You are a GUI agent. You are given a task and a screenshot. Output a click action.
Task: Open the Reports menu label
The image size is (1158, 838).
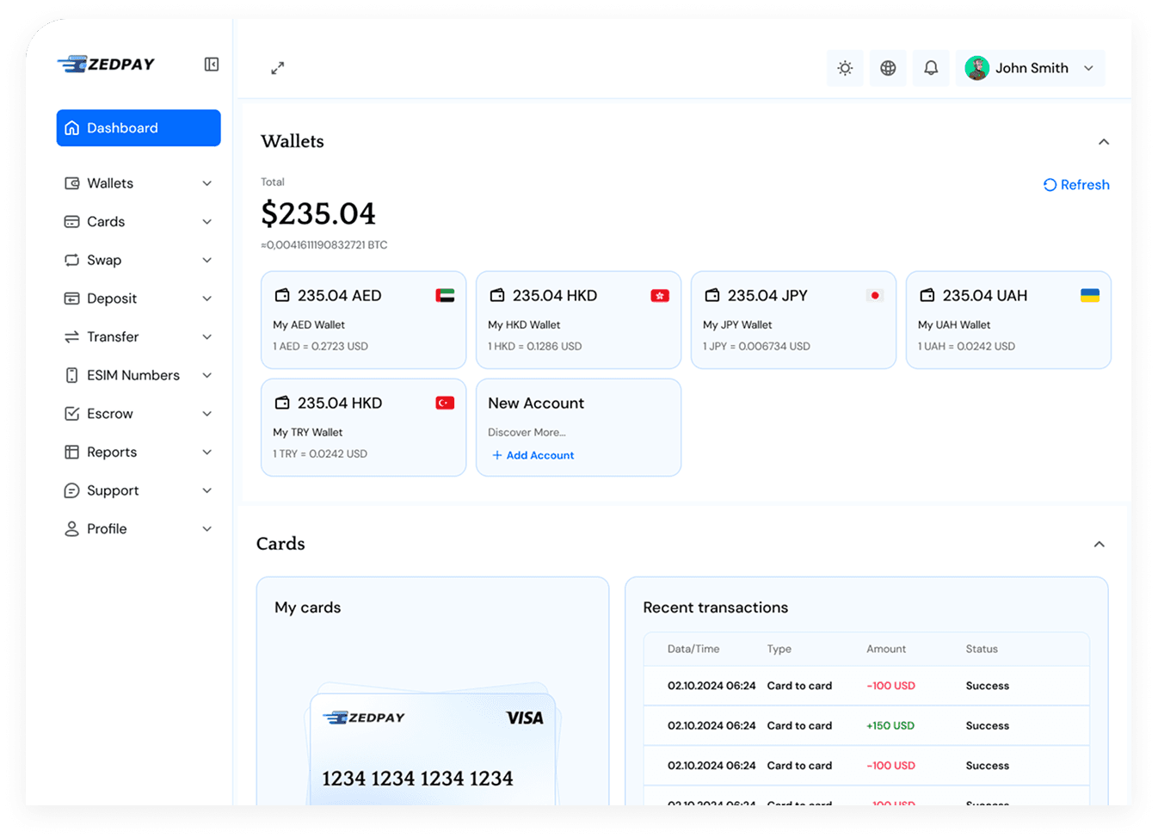112,453
